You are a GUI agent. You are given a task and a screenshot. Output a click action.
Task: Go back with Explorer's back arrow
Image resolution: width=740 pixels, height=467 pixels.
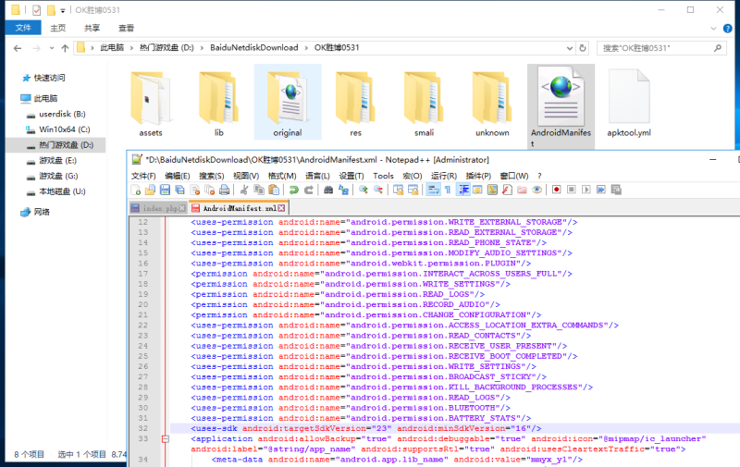click(x=18, y=48)
